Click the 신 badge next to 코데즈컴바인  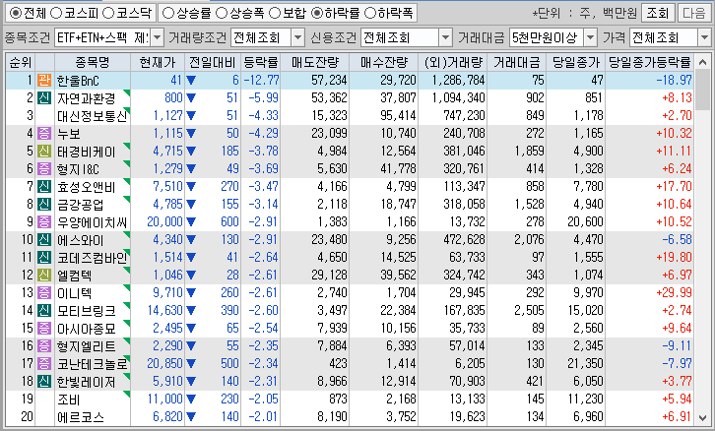[x=44, y=258]
